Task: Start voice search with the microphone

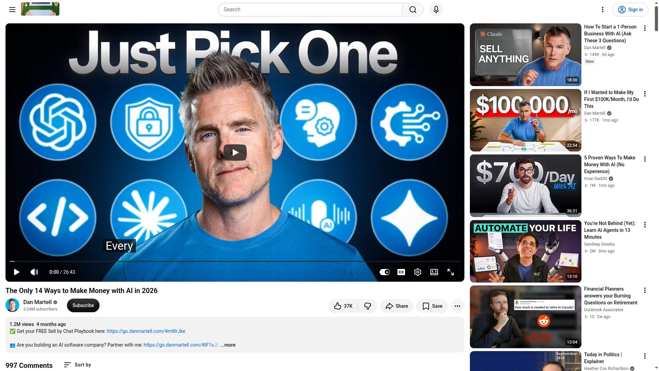Action: [x=436, y=10]
